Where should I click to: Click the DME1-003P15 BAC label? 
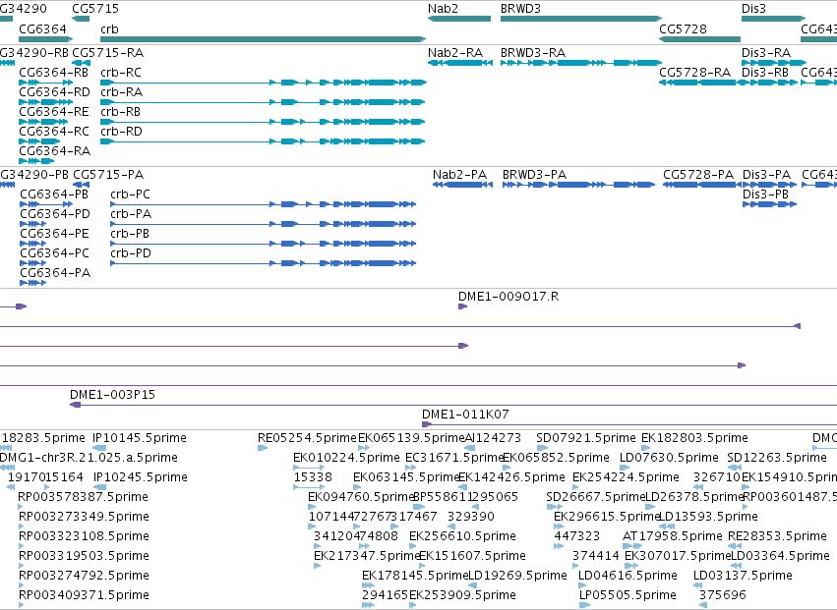click(x=113, y=394)
